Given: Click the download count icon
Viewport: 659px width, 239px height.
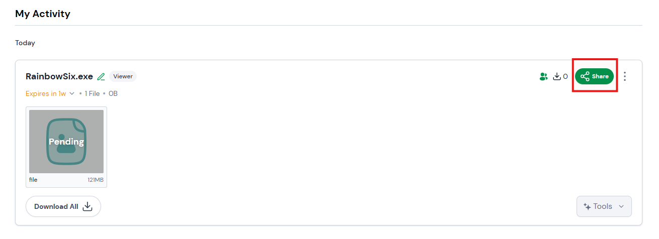Looking at the screenshot, I should tap(556, 77).
